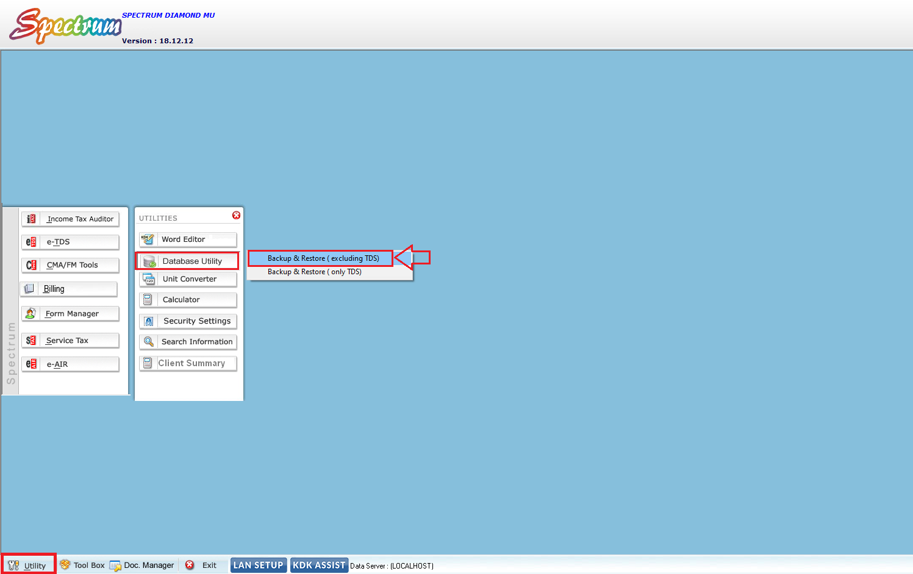913x574 pixels.
Task: Open the Billing module
Action: [x=69, y=289]
